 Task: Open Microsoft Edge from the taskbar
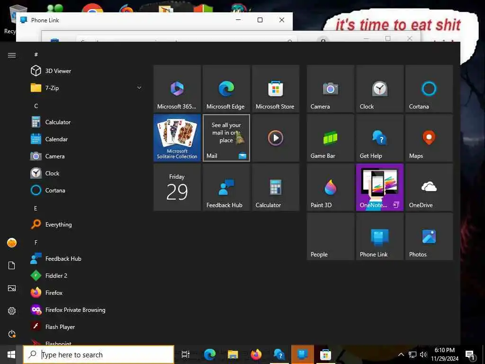click(x=209, y=355)
